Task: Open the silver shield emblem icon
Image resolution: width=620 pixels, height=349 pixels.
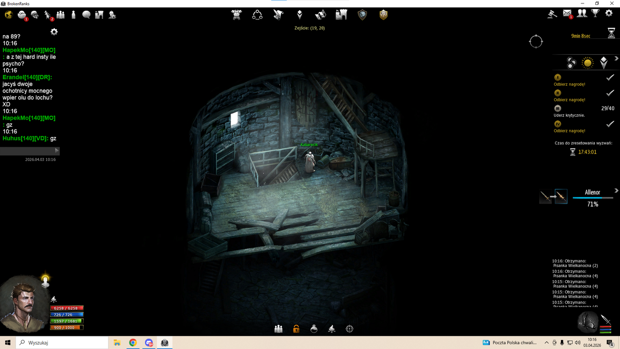Action: [x=362, y=15]
